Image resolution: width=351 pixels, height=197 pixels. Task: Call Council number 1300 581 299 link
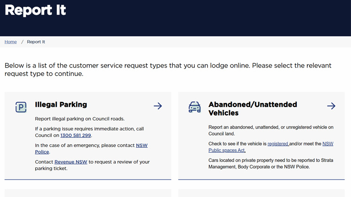[x=76, y=135]
